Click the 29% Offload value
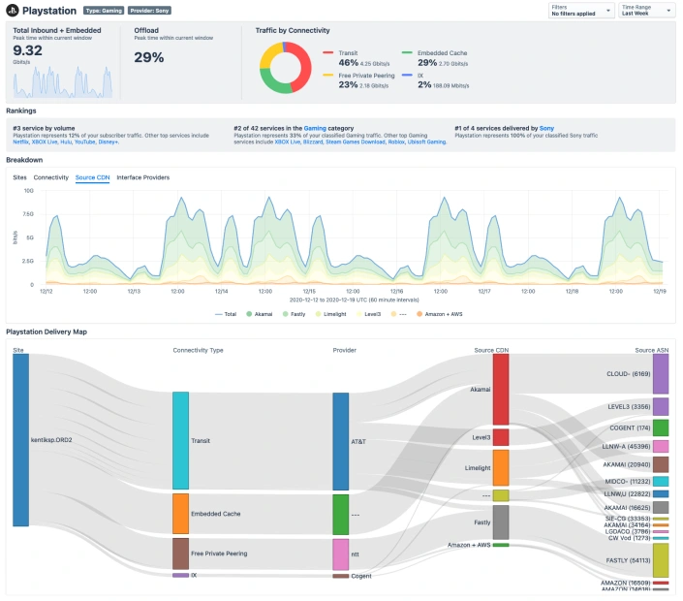 point(149,57)
